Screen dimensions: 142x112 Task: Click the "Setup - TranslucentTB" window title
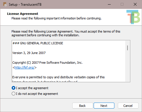point(25,5)
